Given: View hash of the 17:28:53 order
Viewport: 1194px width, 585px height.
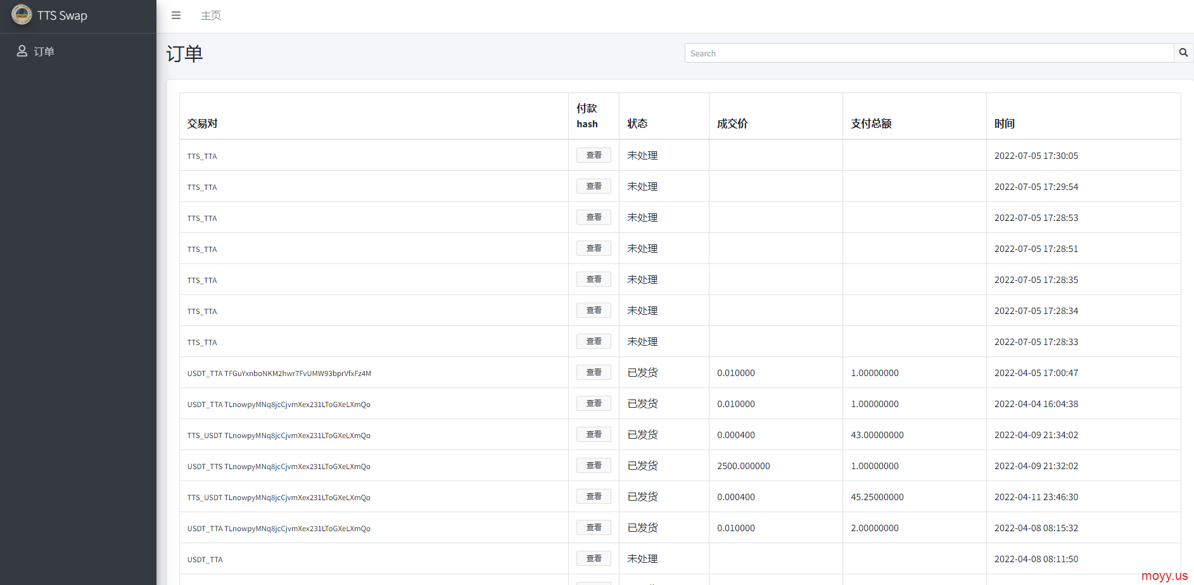Looking at the screenshot, I should (594, 217).
